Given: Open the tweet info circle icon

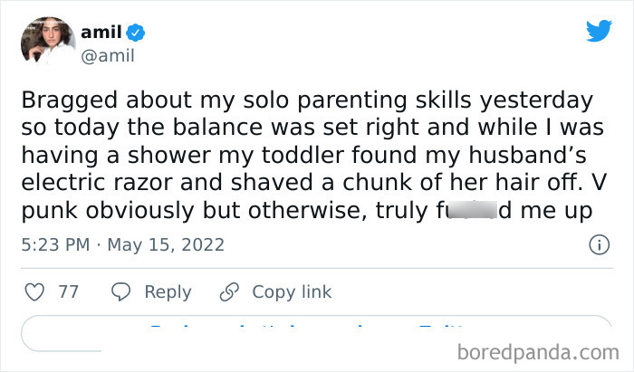Looking at the screenshot, I should (x=598, y=245).
